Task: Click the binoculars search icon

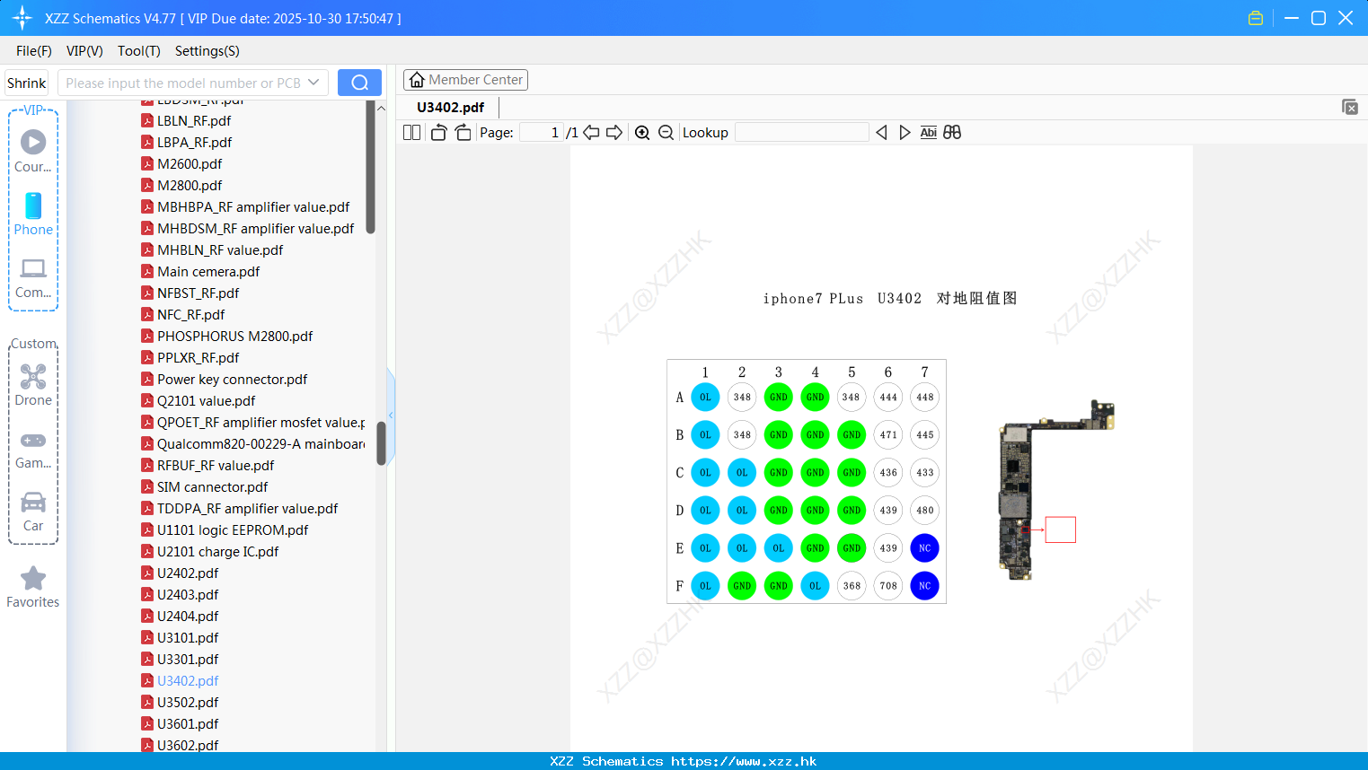Action: (952, 133)
